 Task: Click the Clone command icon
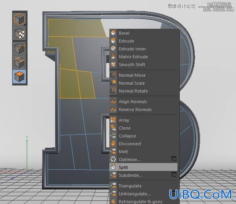[x=113, y=128]
